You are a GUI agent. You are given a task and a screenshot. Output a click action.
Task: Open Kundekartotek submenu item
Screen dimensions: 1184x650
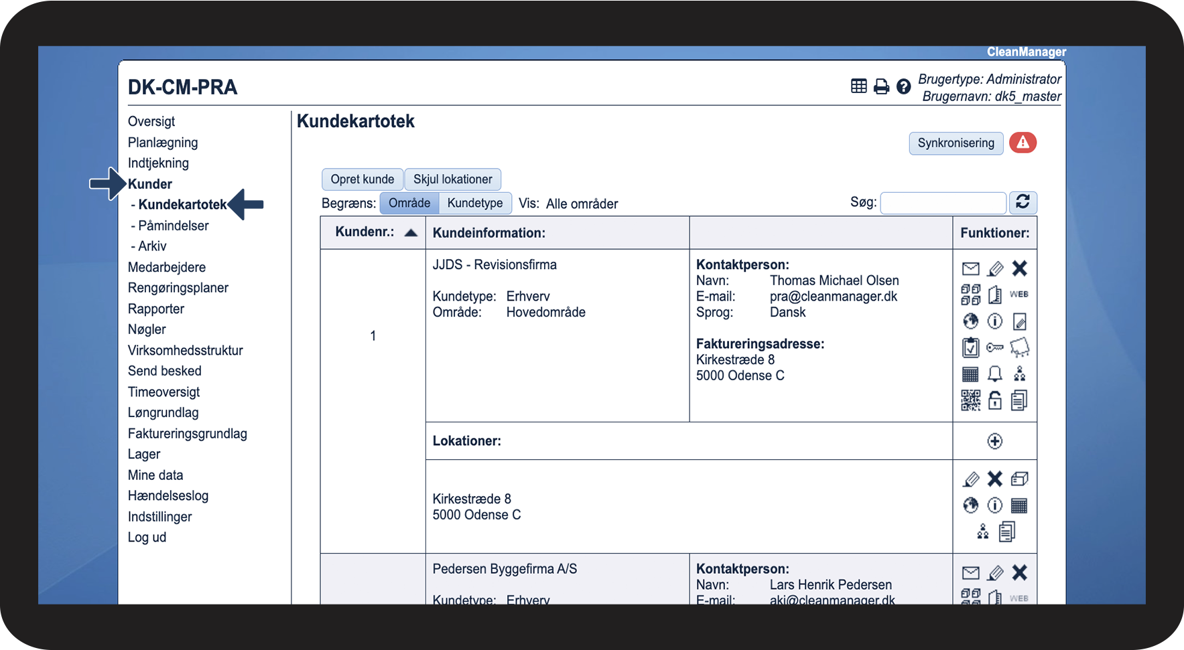coord(182,205)
